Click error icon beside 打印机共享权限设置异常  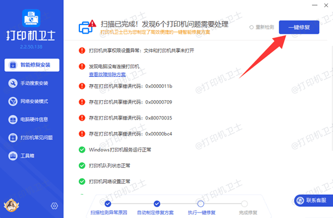(x=82, y=50)
